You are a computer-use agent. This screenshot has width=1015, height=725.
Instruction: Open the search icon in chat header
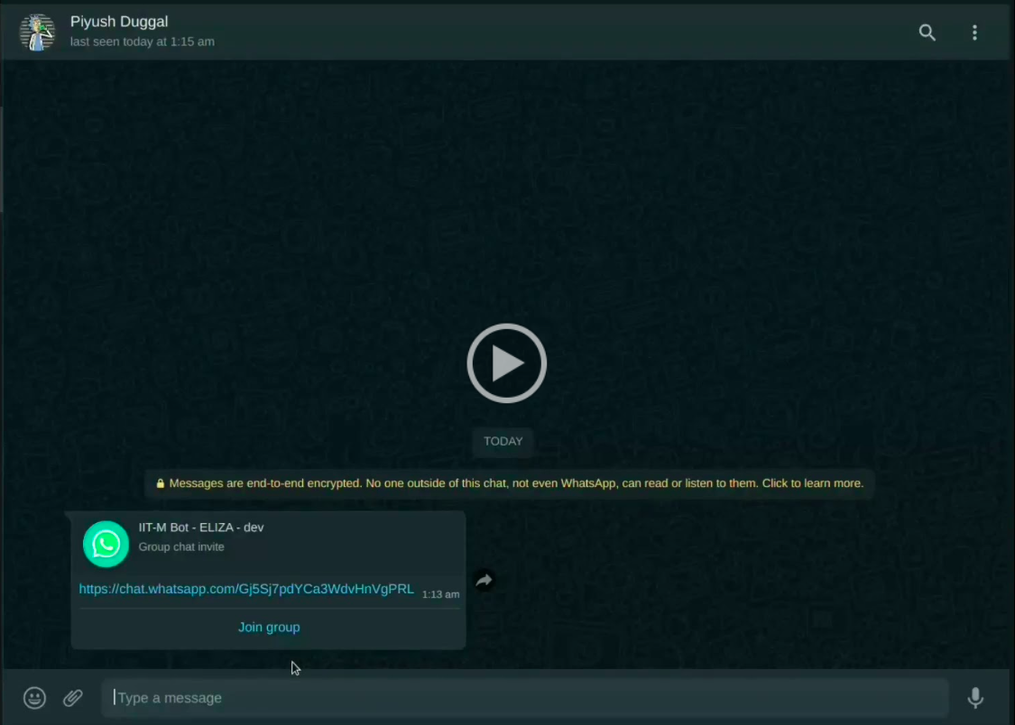coord(927,32)
